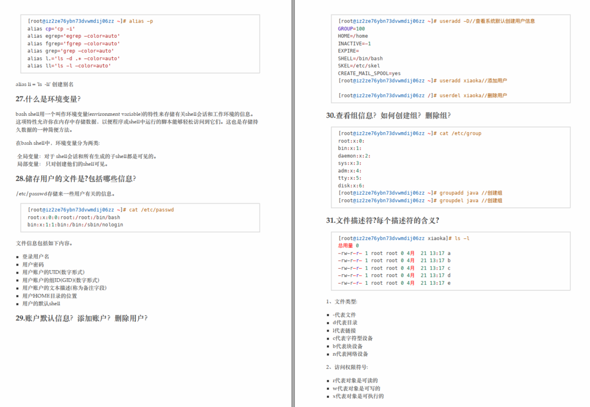Click the line alias grep='grep --color=auto'

[70, 51]
